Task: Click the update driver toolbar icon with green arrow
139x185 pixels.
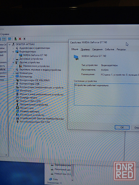Action: pyautogui.click(x=16, y=39)
